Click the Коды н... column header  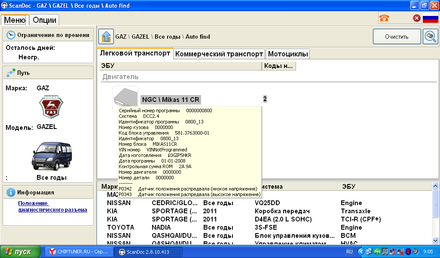pyautogui.click(x=278, y=66)
